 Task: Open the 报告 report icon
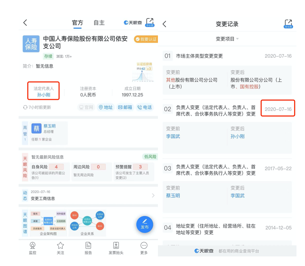pos(88,248)
